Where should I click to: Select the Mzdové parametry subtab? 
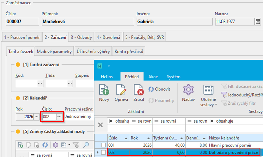click(55, 52)
